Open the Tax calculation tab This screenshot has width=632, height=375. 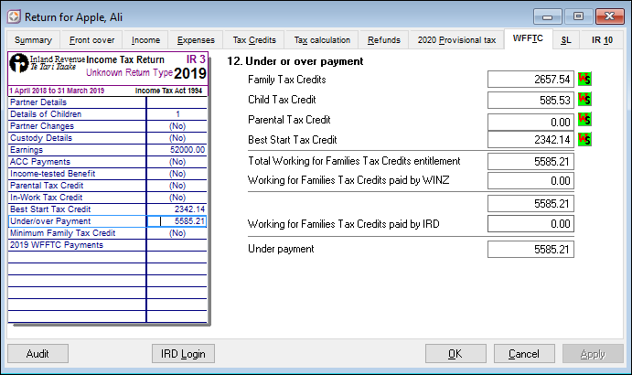(322, 40)
